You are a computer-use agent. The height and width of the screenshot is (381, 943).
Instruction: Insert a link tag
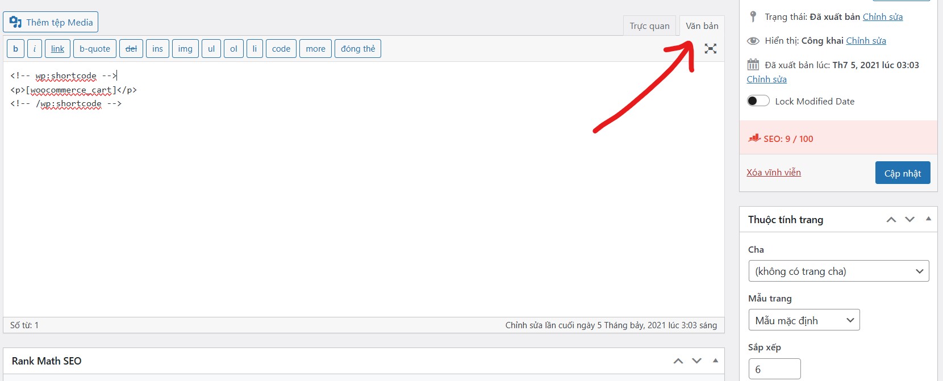click(x=57, y=49)
